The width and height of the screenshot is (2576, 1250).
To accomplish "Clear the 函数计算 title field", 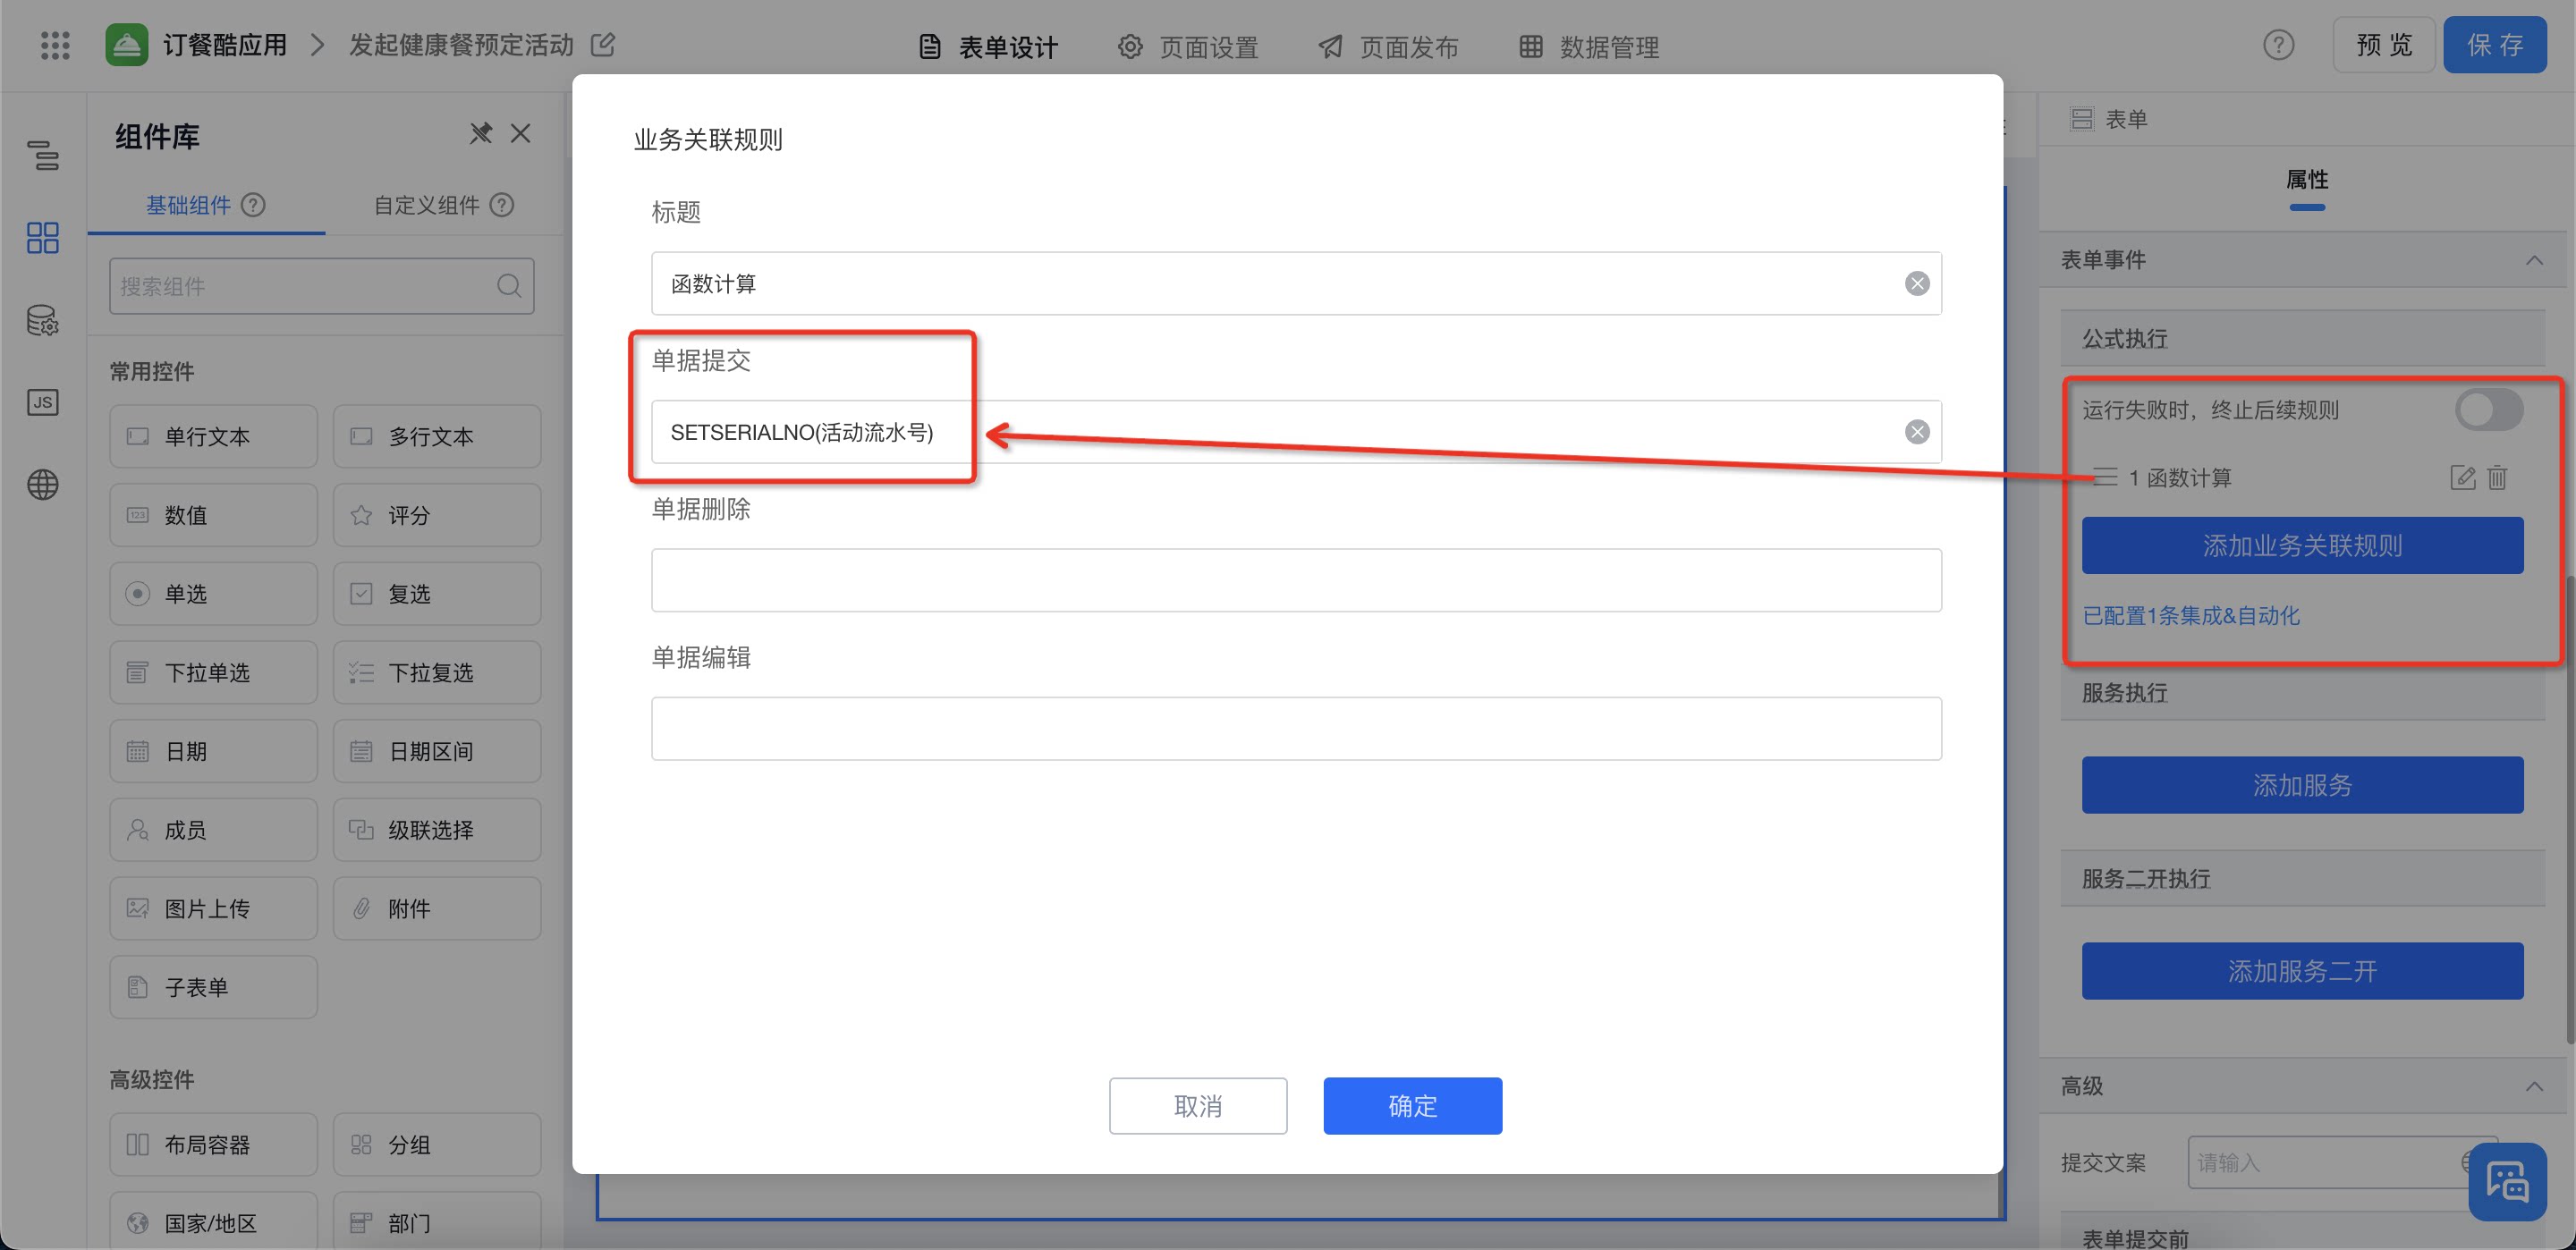I will click(1916, 284).
